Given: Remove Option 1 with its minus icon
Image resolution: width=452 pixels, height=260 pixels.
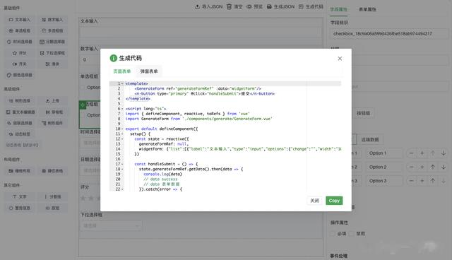Looking at the screenshot, I should tap(411, 153).
